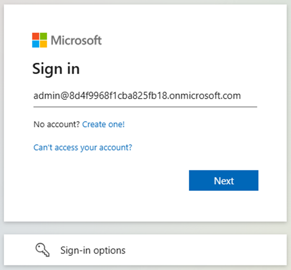Click the red square of the Microsoft logo
291x270 pixels.
pyautogui.click(x=36, y=37)
